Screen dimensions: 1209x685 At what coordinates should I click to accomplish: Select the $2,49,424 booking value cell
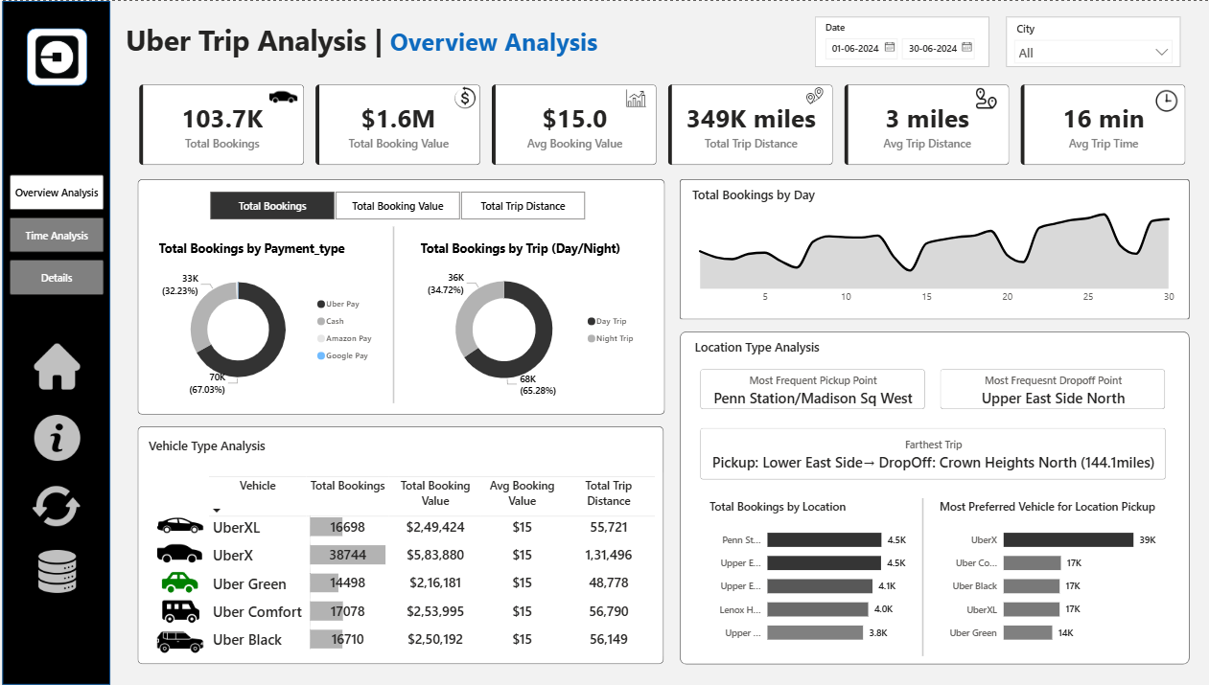tap(435, 527)
